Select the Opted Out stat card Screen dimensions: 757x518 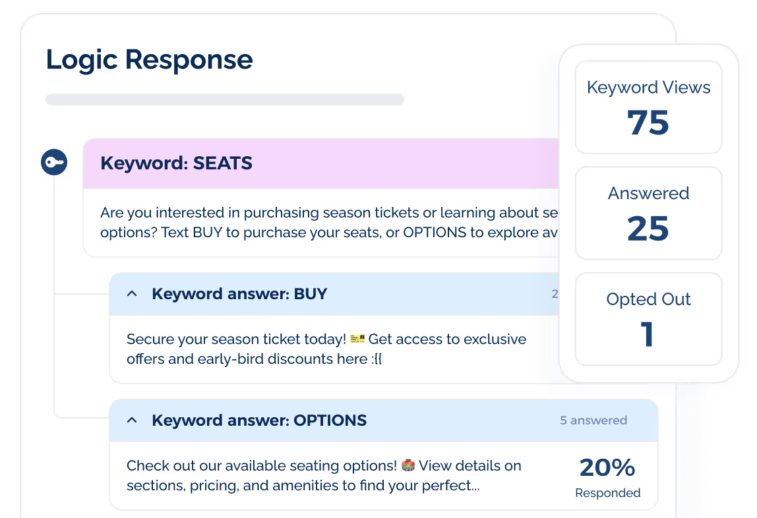click(648, 319)
